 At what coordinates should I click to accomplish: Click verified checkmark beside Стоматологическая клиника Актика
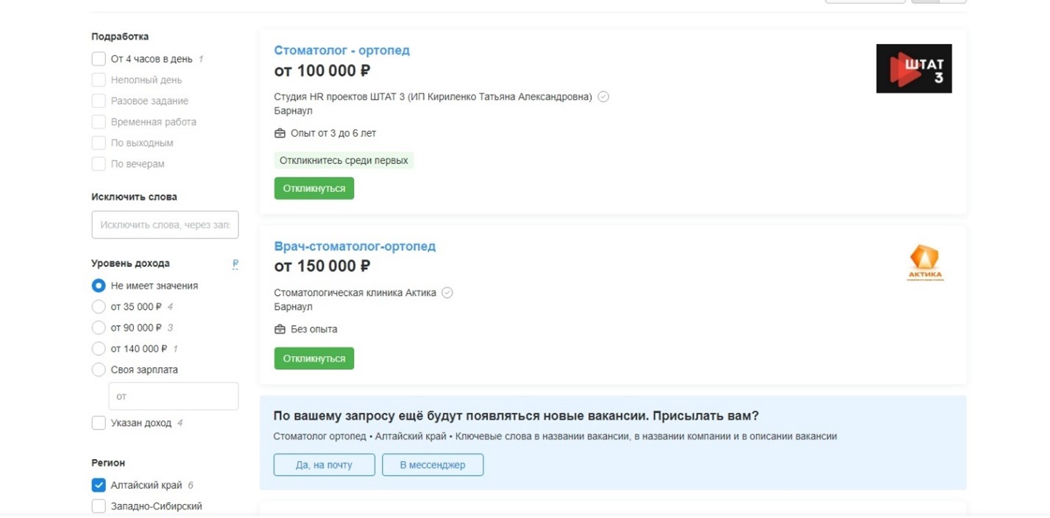tap(447, 292)
